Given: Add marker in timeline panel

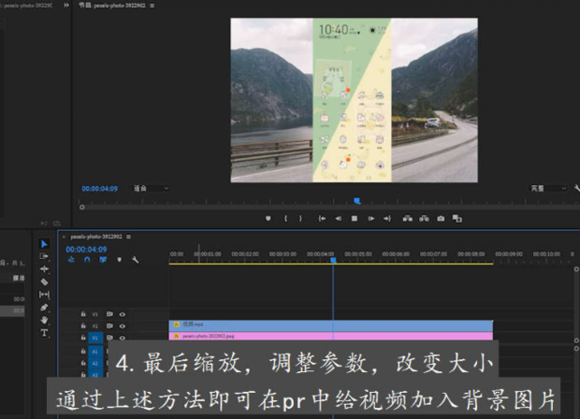Looking at the screenshot, I should tap(119, 260).
